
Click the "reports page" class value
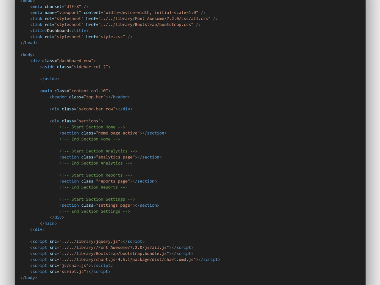[x=113, y=181]
